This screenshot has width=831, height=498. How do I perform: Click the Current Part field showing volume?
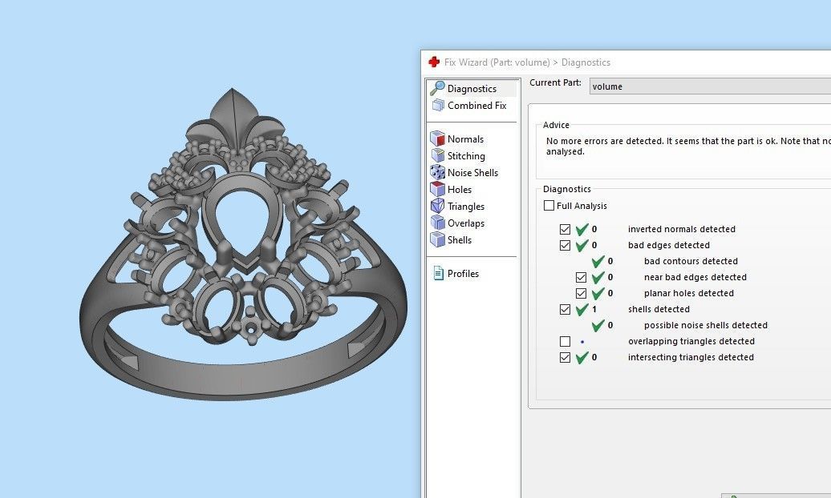click(x=710, y=86)
